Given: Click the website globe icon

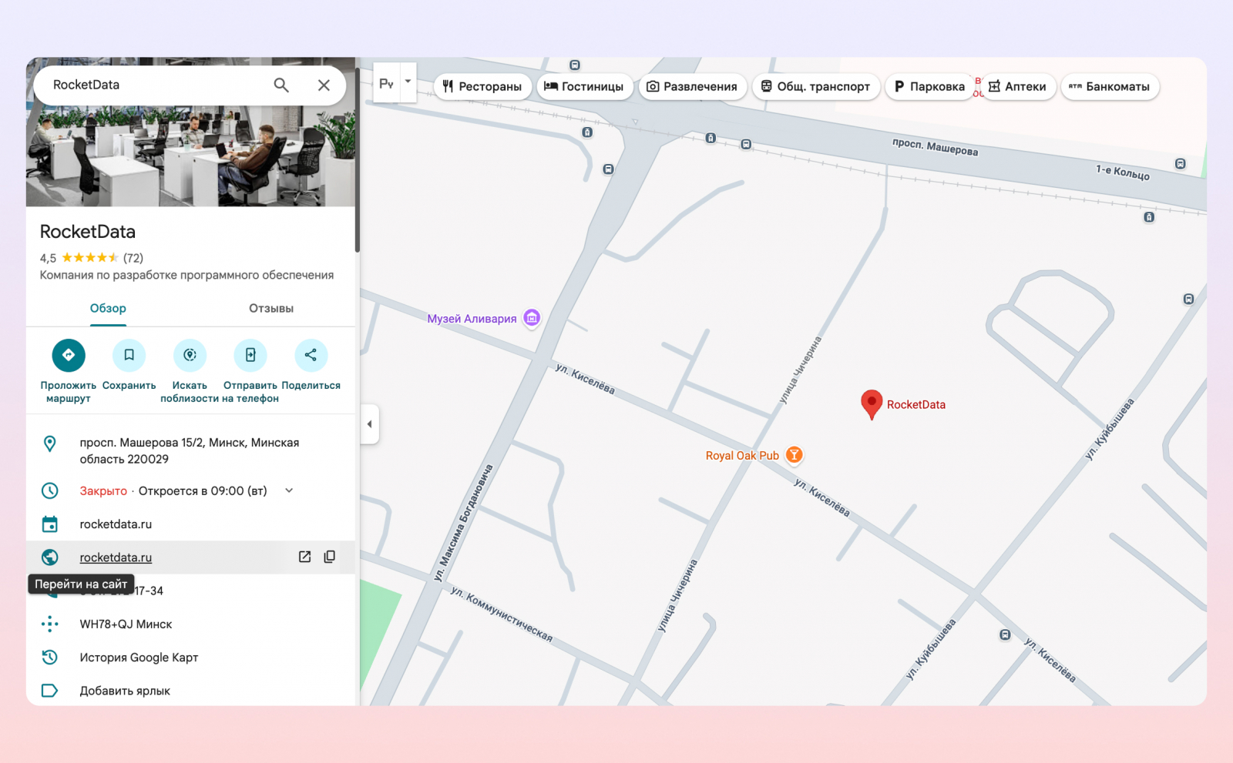Looking at the screenshot, I should point(50,557).
